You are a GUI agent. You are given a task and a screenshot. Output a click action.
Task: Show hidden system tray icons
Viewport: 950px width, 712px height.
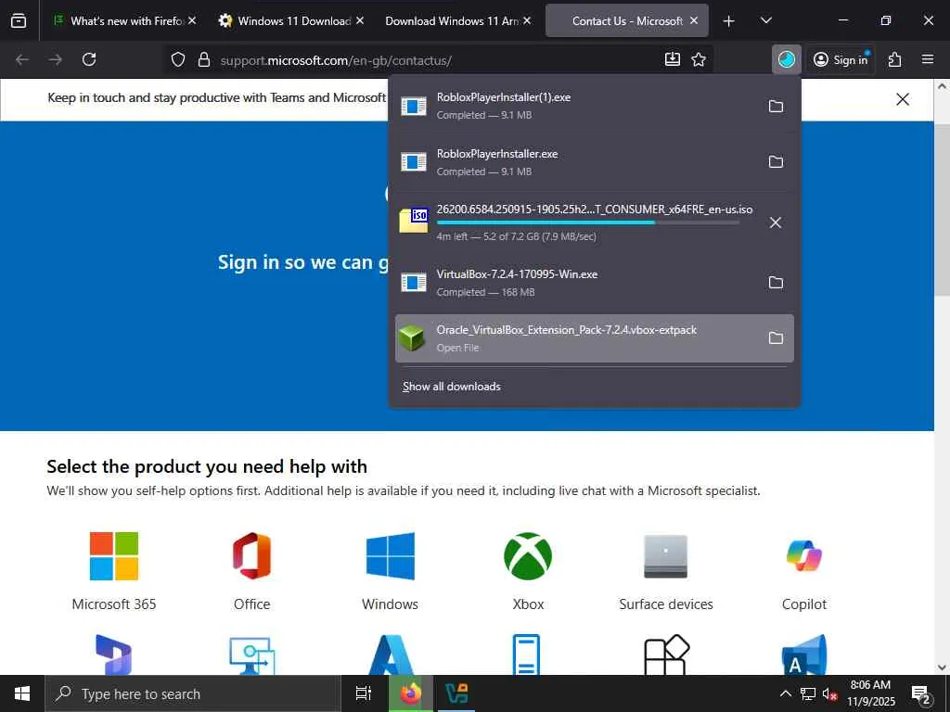pos(785,693)
